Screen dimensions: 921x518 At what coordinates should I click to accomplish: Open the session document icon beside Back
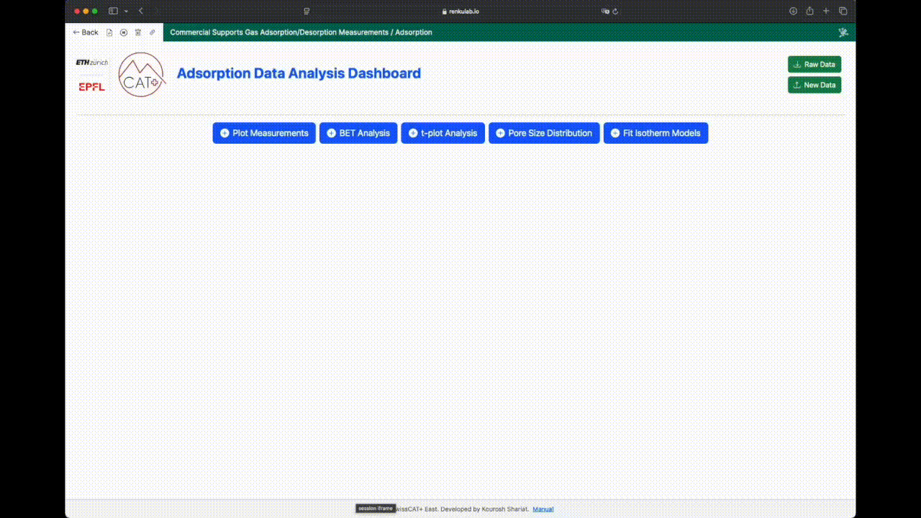click(x=109, y=32)
